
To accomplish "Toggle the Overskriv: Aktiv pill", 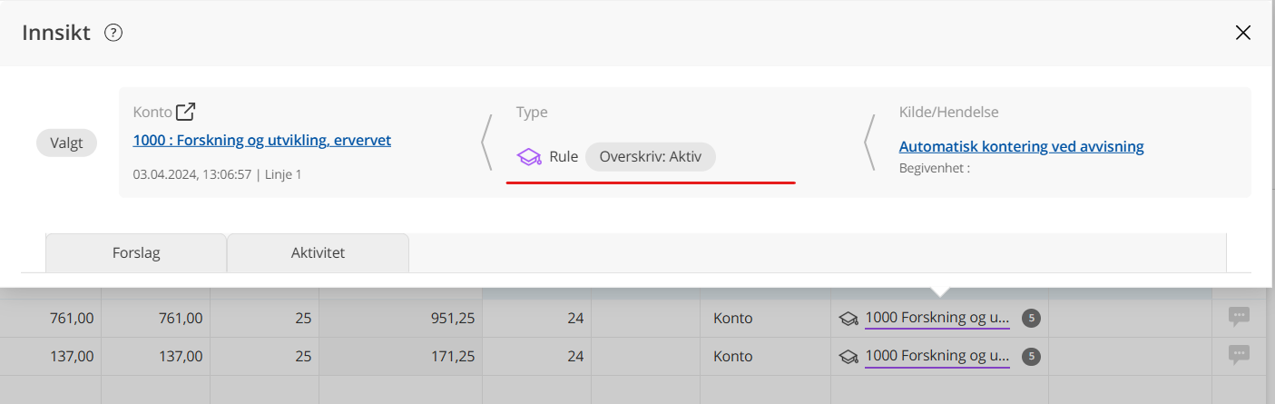I will [650, 157].
